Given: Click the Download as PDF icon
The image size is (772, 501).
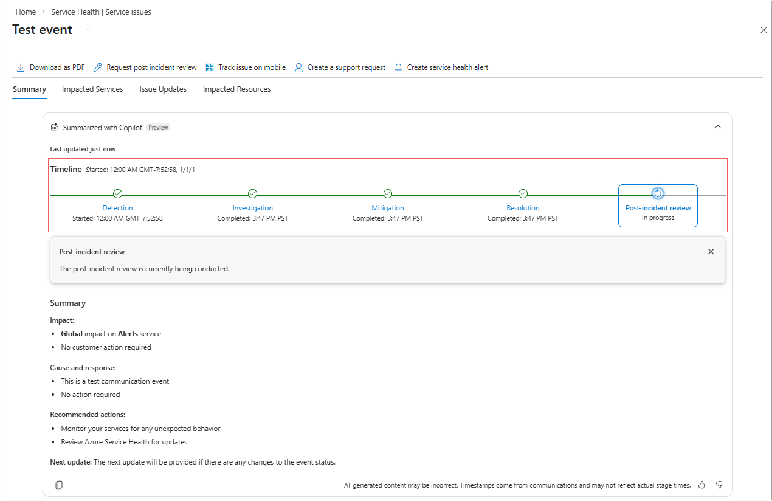Looking at the screenshot, I should [21, 67].
